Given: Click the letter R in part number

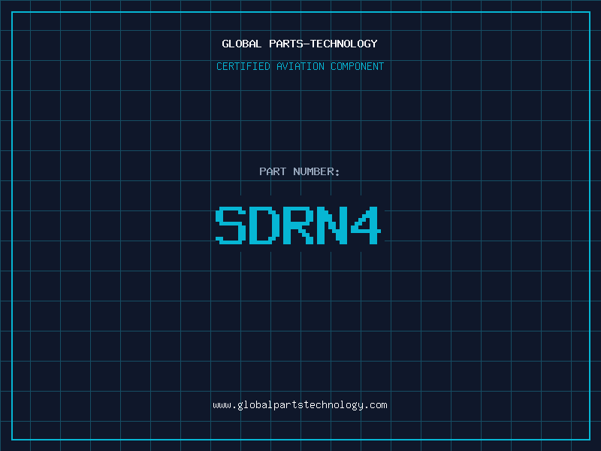Looking at the screenshot, I should (x=298, y=225).
